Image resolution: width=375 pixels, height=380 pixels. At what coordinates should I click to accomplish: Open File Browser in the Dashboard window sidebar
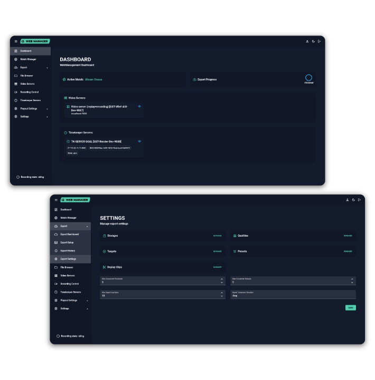[31, 76]
